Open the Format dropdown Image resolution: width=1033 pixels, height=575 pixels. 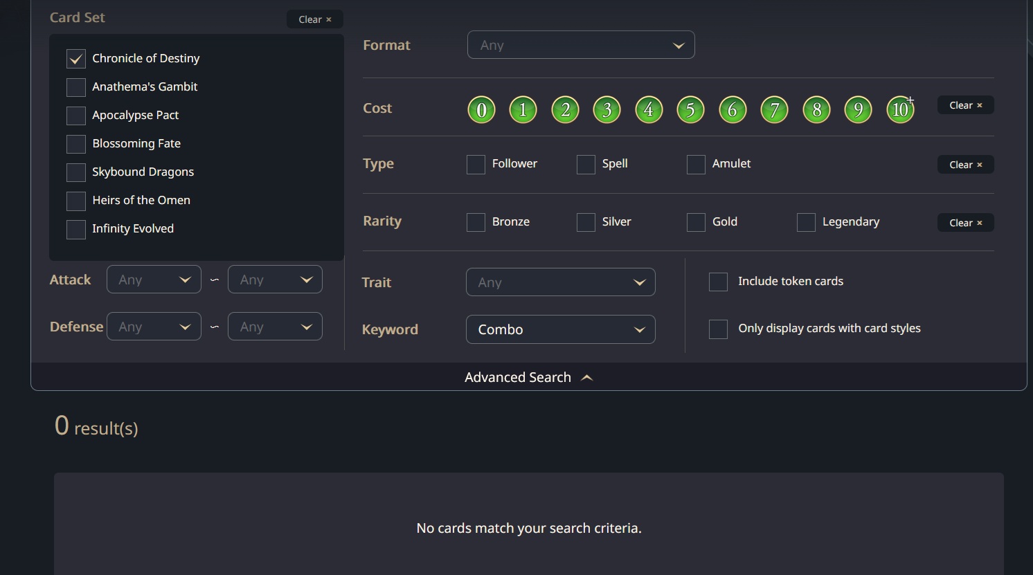pos(581,45)
